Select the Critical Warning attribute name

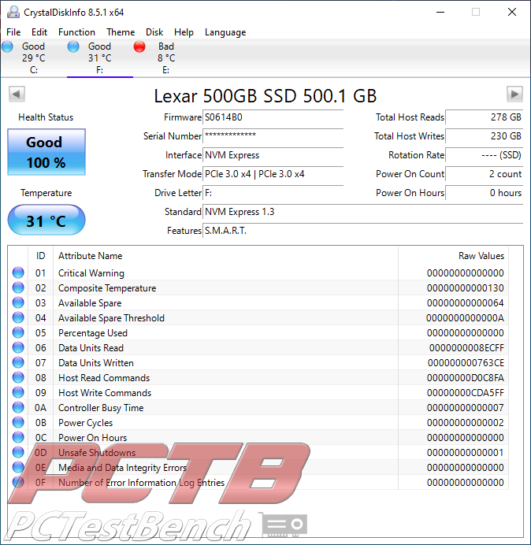91,273
